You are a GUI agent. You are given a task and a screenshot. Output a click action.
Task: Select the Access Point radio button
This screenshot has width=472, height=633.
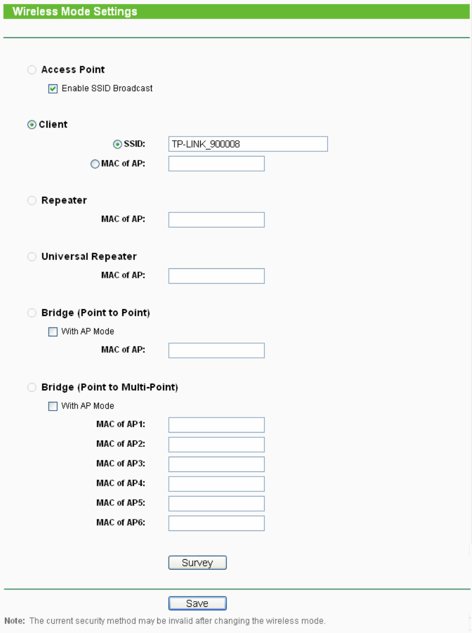coord(32,70)
